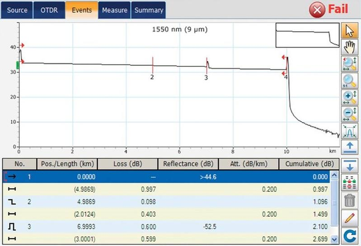Image resolution: width=361 pixels, height=246 pixels.
Task: Open the Summary tab
Action: tap(148, 10)
